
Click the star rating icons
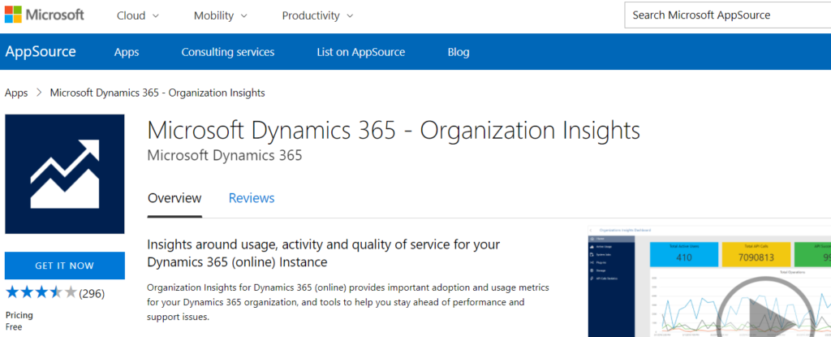(x=41, y=293)
